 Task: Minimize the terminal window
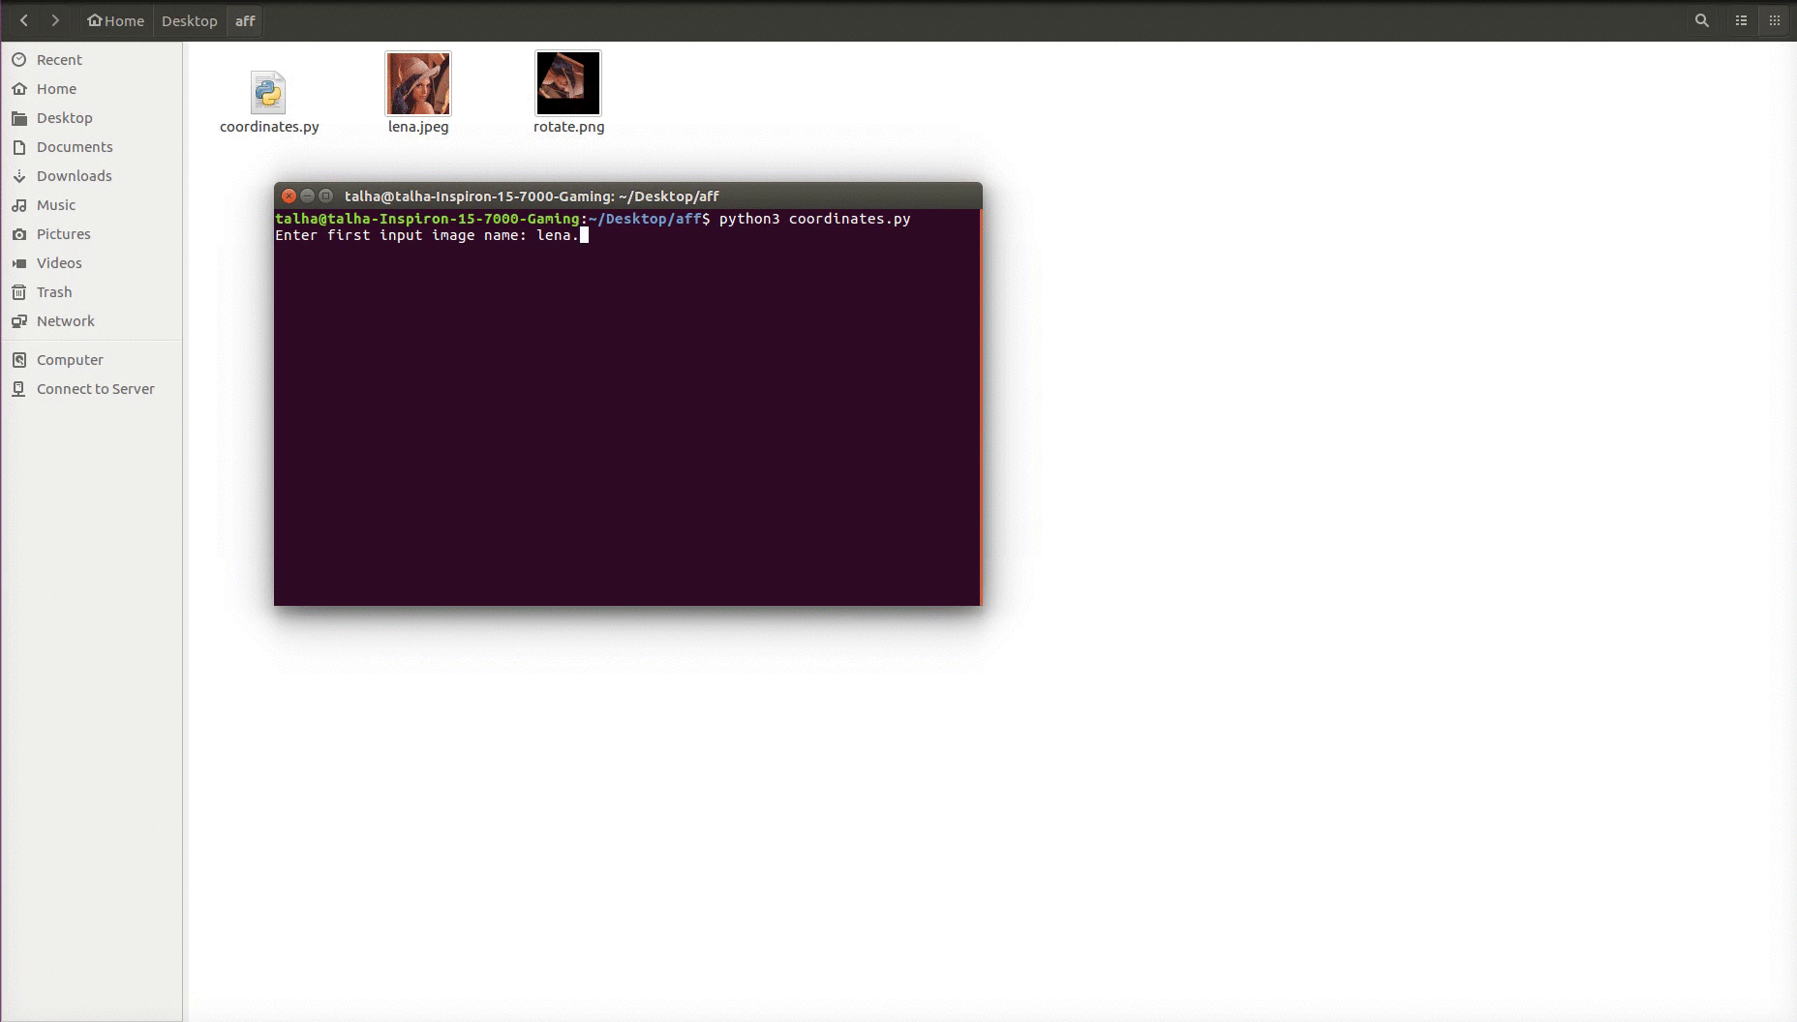[307, 195]
